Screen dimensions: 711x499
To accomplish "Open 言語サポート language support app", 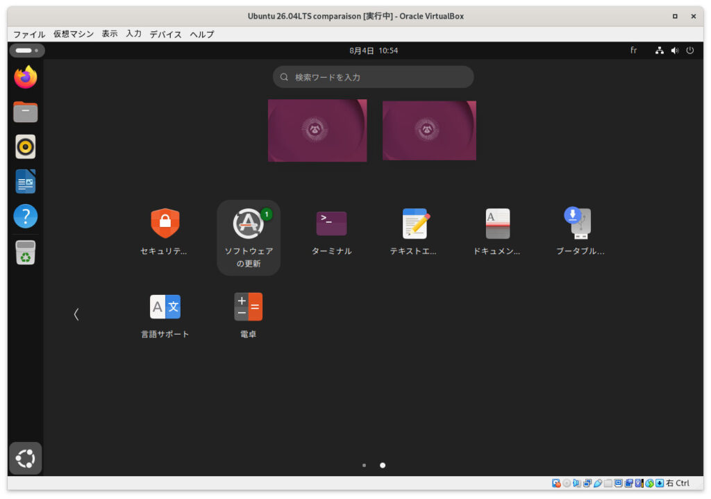I will 165,316.
